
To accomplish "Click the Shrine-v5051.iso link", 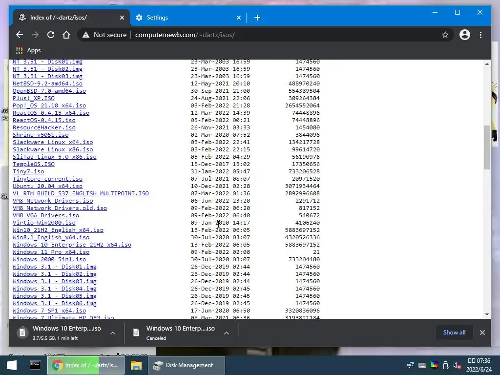I will click(41, 135).
